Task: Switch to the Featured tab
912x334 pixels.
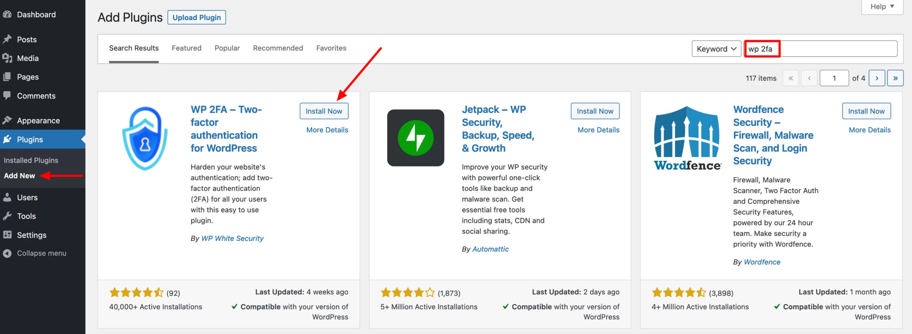Action: click(x=187, y=48)
